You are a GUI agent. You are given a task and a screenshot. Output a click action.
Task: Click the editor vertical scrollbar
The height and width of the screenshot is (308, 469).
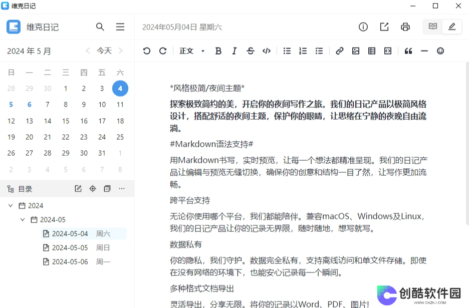coord(467,143)
